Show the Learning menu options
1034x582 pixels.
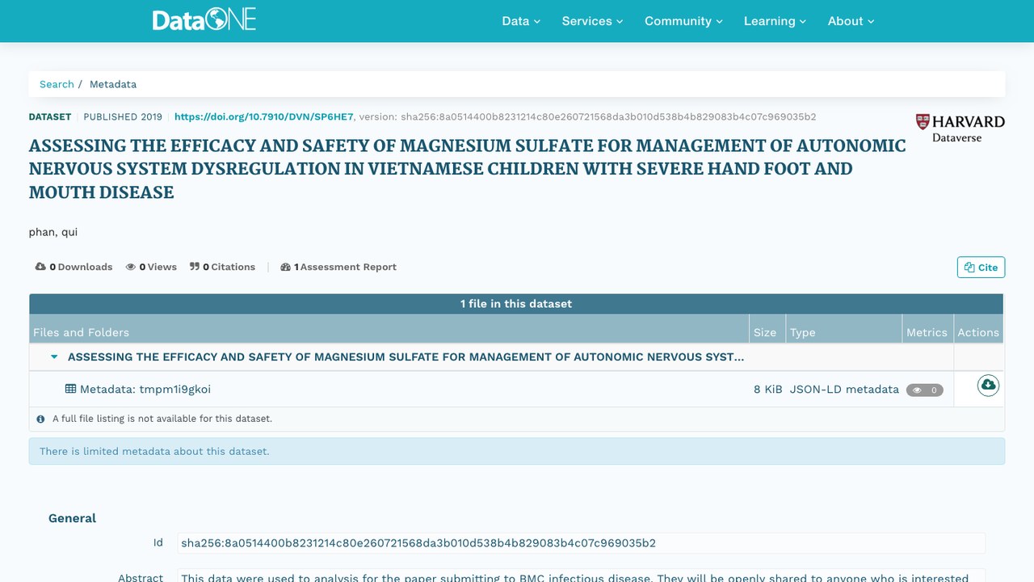(775, 21)
